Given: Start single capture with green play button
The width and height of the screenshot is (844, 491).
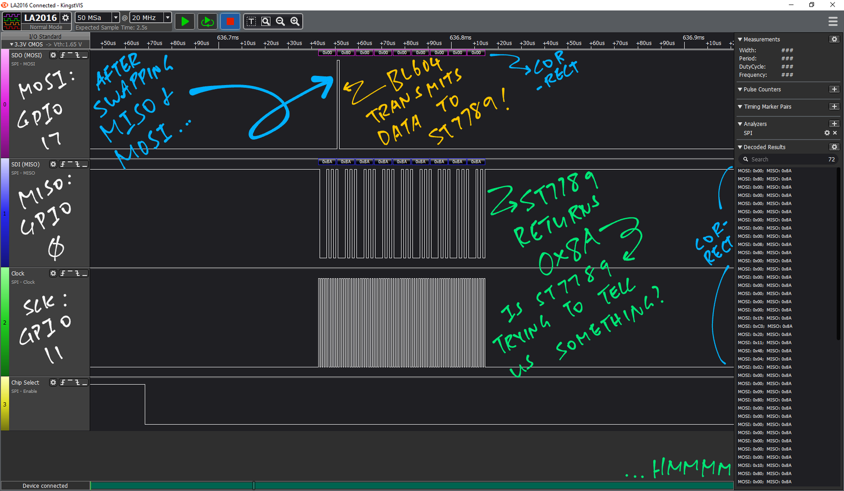Looking at the screenshot, I should point(185,22).
